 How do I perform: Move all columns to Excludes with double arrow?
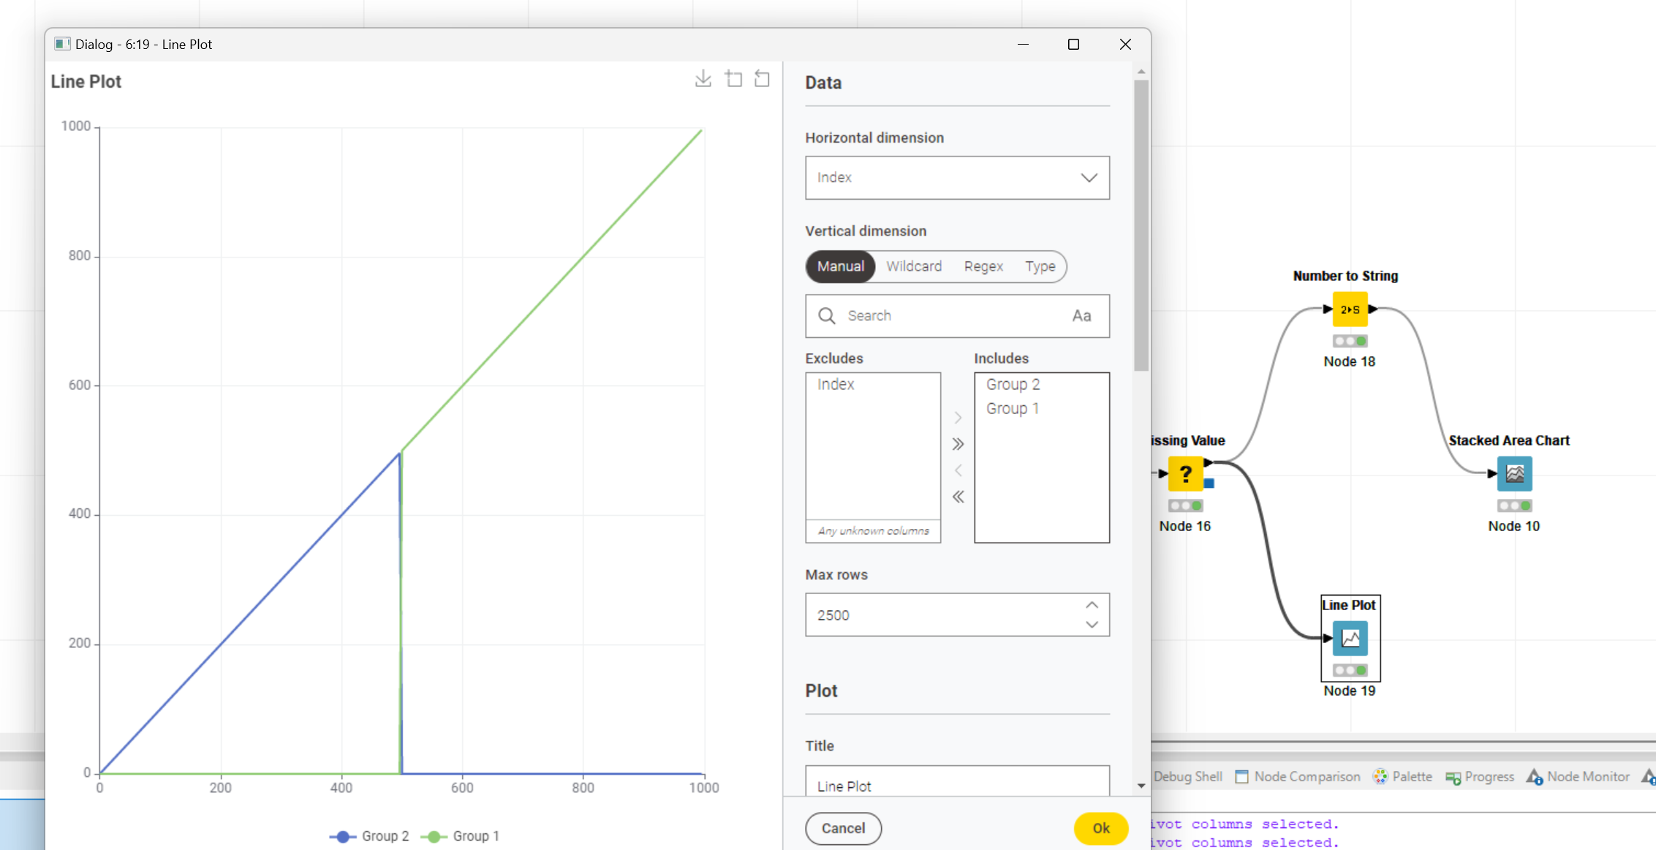point(958,497)
